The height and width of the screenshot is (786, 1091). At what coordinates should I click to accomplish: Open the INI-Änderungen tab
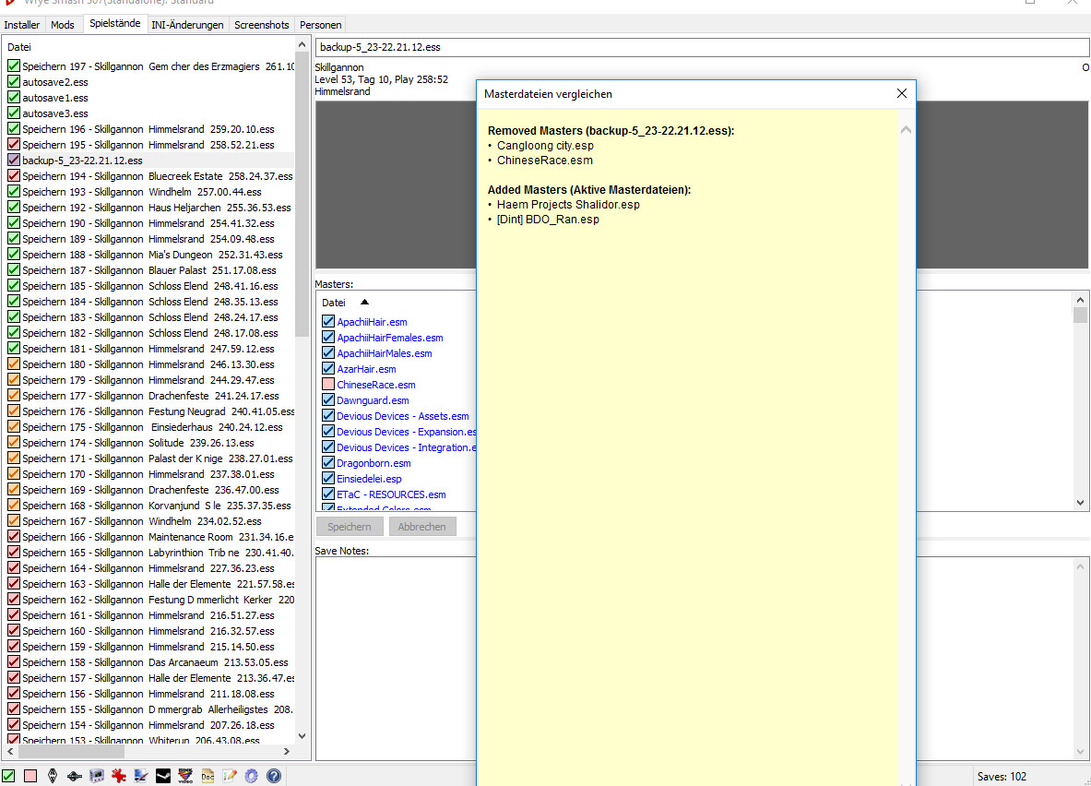click(187, 25)
